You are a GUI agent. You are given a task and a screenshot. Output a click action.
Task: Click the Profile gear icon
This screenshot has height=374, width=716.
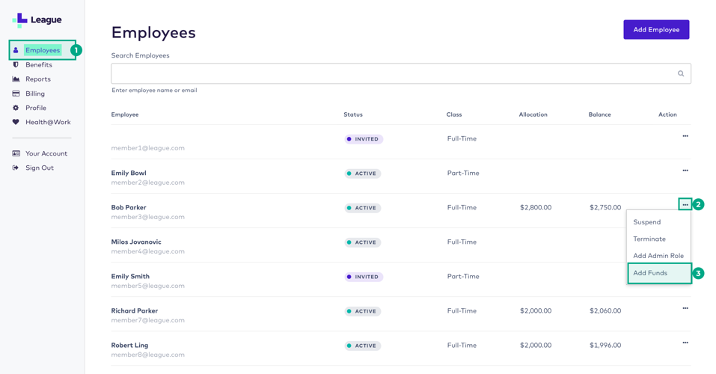16,108
